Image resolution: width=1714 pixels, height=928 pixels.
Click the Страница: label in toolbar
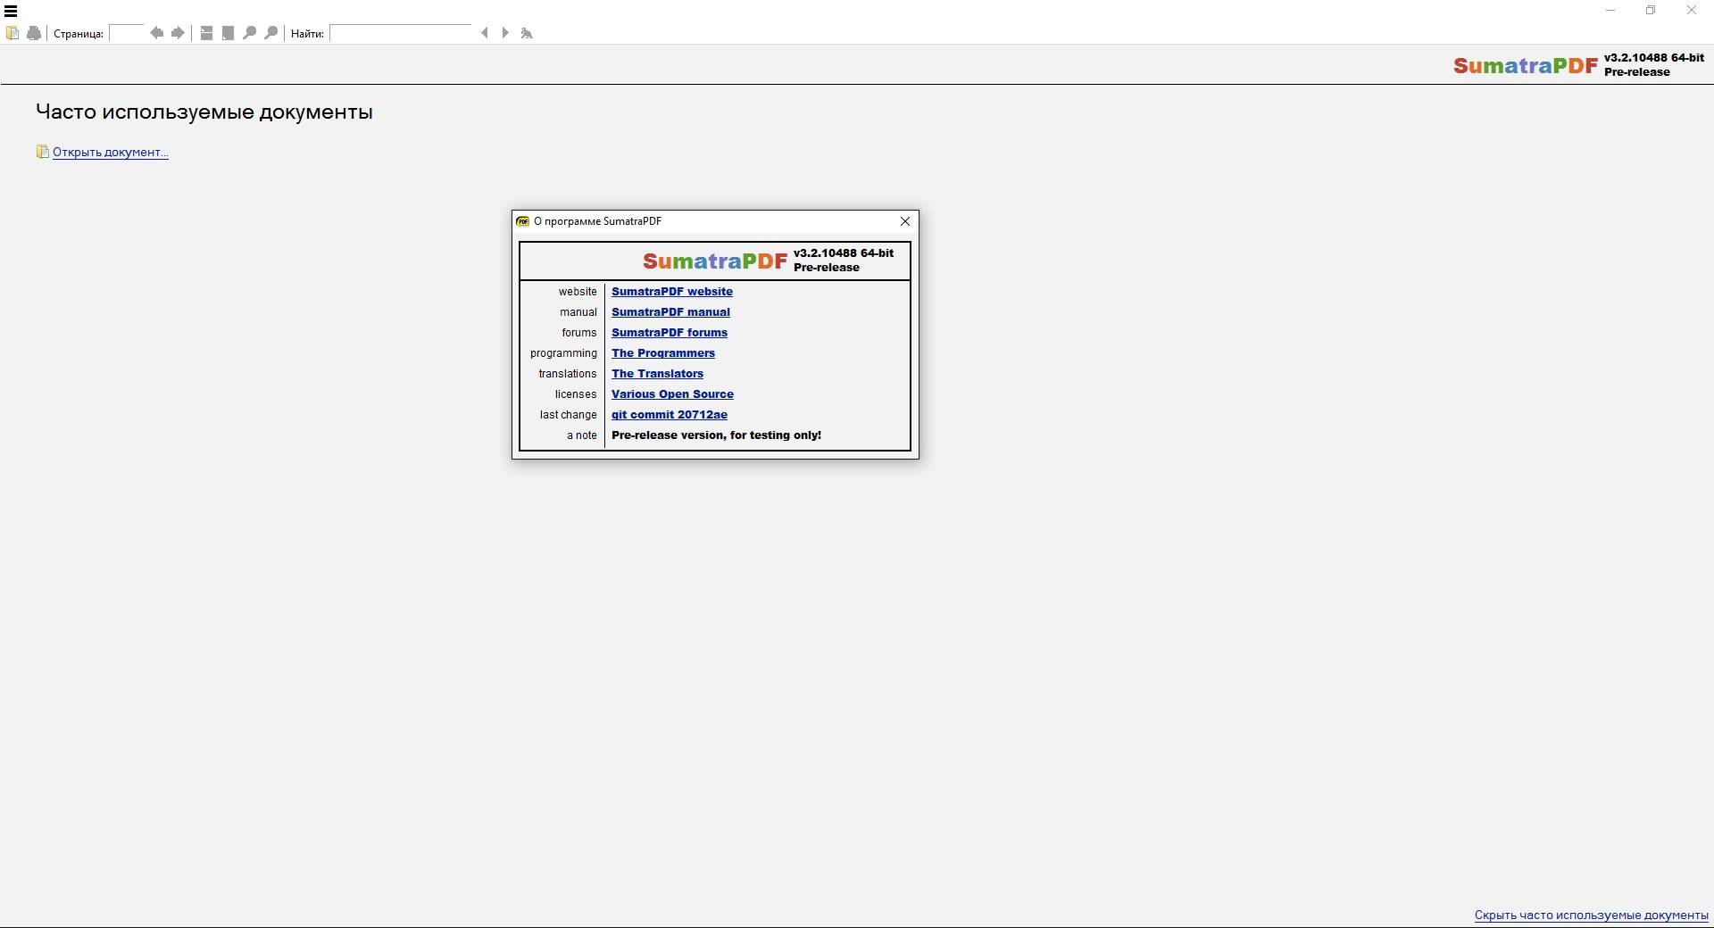pos(79,34)
